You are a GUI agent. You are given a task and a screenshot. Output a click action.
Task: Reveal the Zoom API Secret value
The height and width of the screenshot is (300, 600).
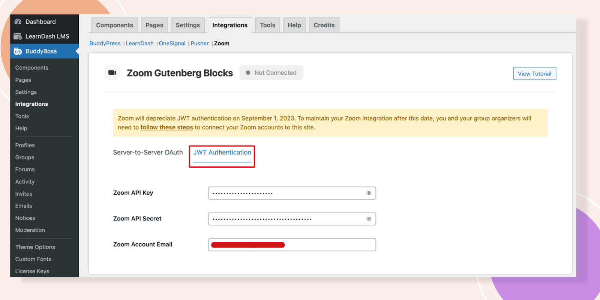(x=369, y=219)
